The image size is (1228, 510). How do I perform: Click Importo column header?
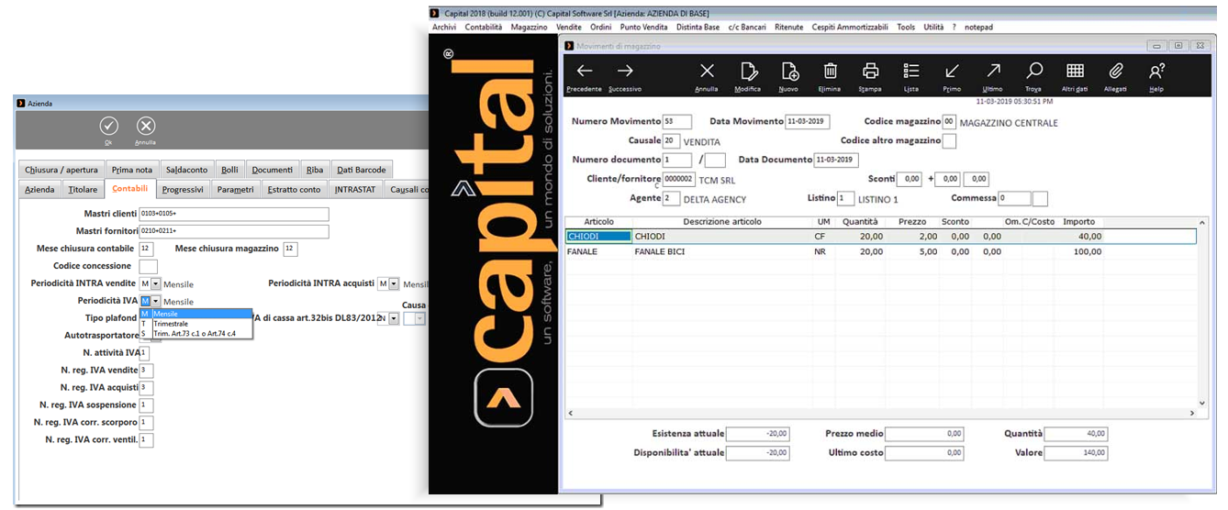click(1078, 222)
